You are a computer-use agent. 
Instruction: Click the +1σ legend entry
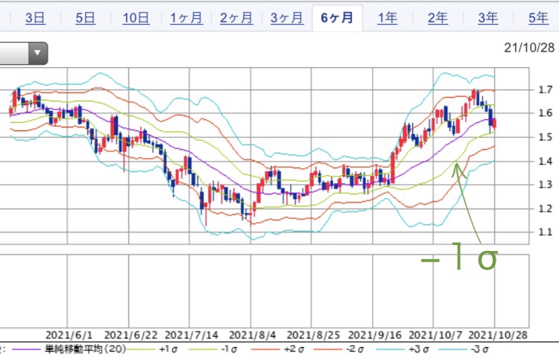pos(168,349)
